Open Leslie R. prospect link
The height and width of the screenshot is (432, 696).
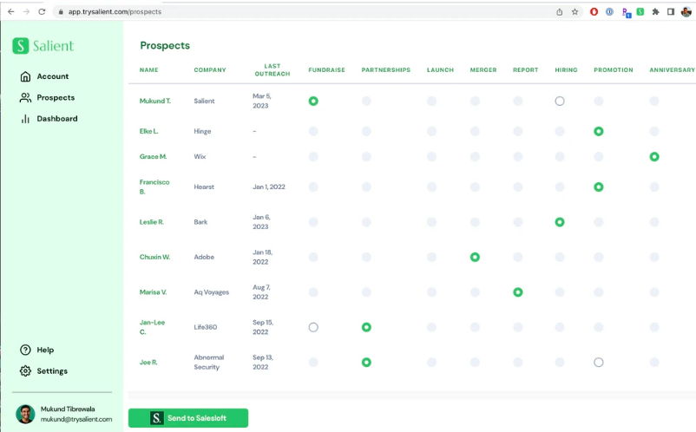[151, 222]
